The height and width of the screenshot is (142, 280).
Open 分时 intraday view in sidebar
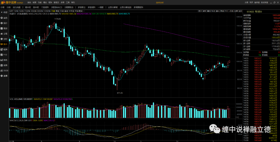pos(4,39)
